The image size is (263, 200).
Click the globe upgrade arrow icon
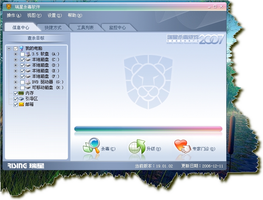(x=137, y=146)
